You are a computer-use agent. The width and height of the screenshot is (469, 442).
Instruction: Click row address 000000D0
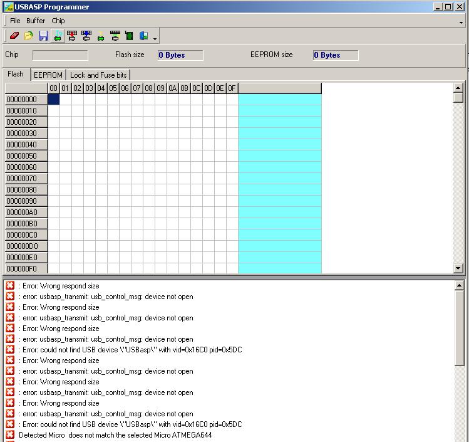[x=26, y=246]
